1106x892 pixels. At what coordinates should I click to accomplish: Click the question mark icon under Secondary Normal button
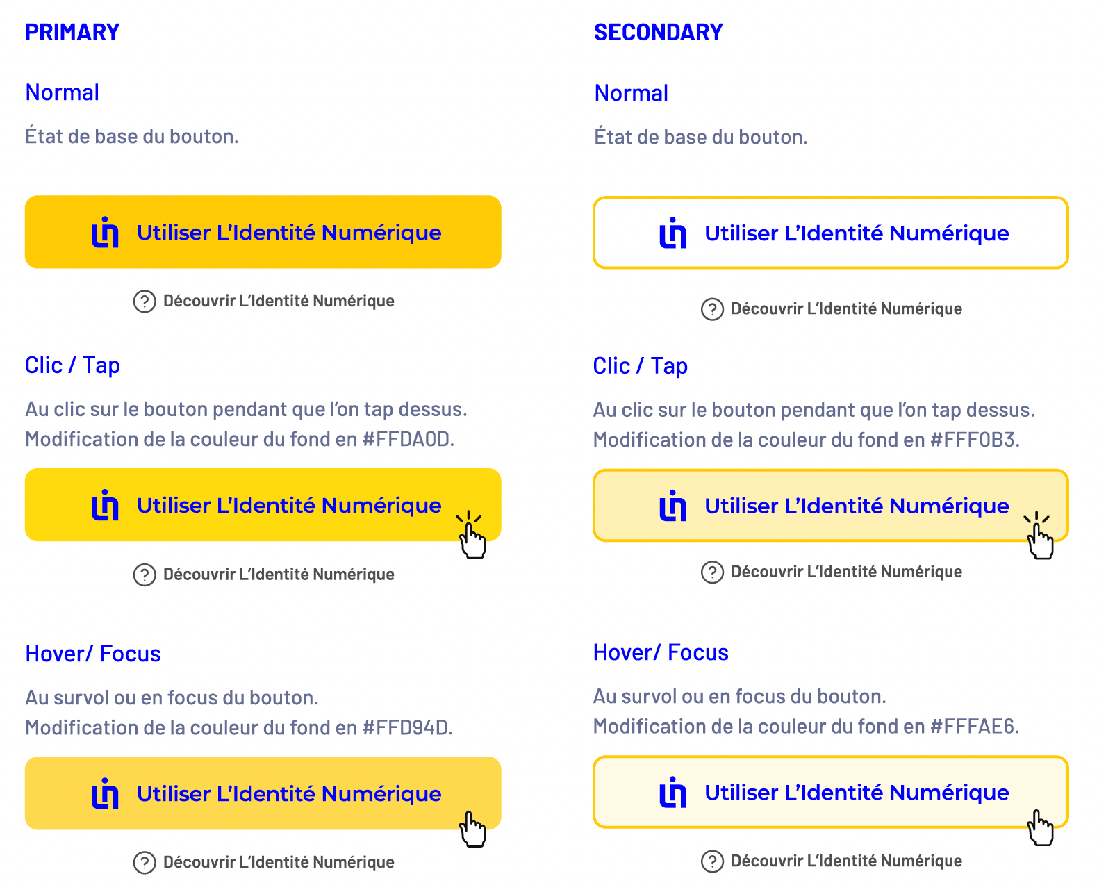click(x=712, y=309)
